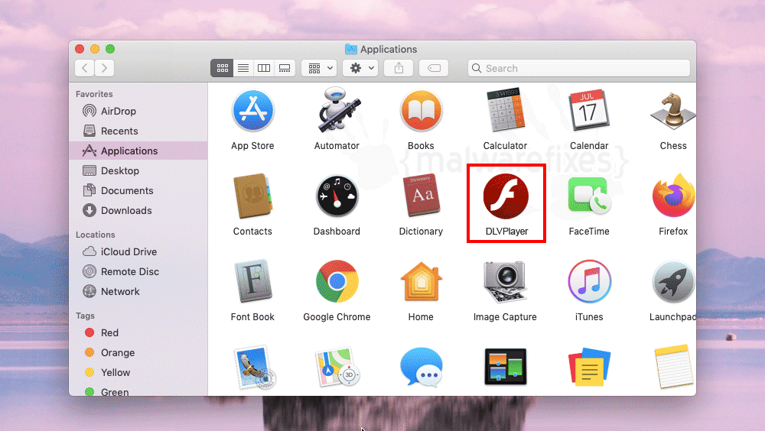Open the Chess app icon
765x431 pixels.
point(673,111)
